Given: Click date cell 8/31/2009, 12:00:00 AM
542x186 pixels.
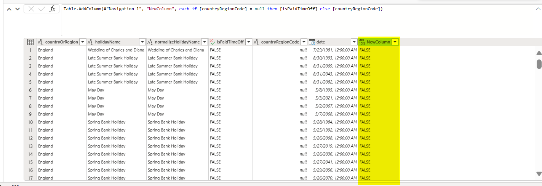Looking at the screenshot, I should pos(333,66).
